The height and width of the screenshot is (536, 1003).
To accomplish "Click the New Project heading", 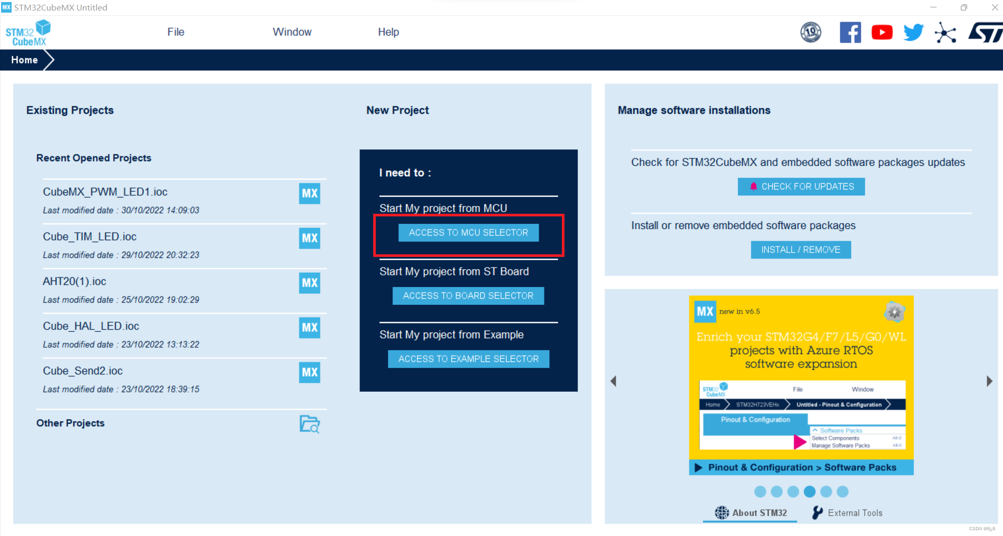I will [x=397, y=110].
